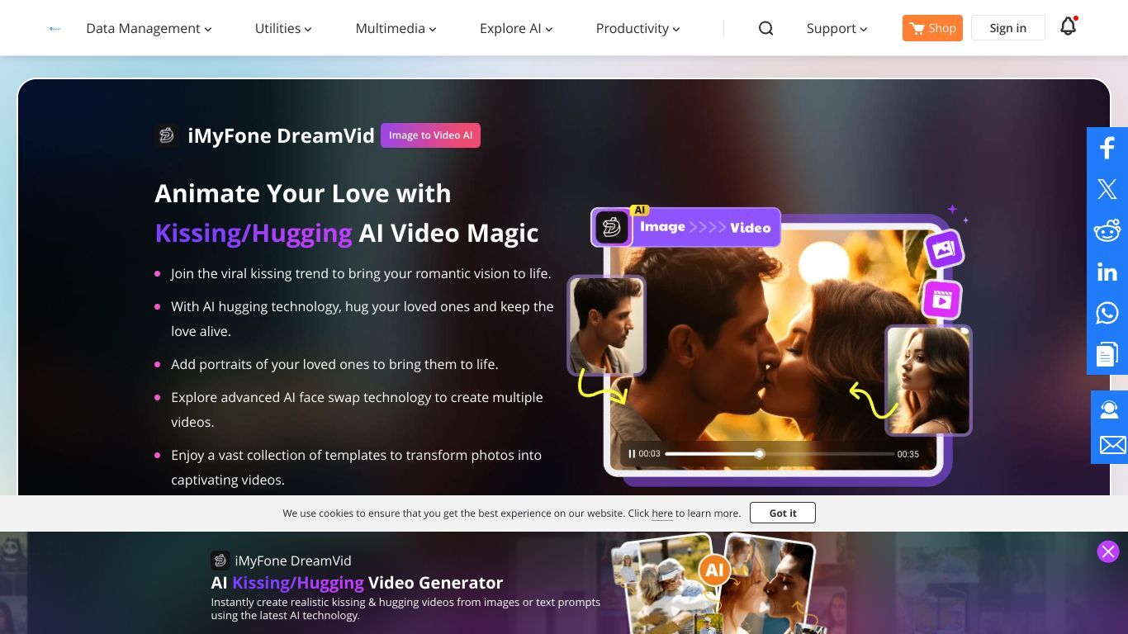Viewport: 1128px width, 634px height.
Task: Expand the Explore AI menu
Action: click(x=516, y=28)
